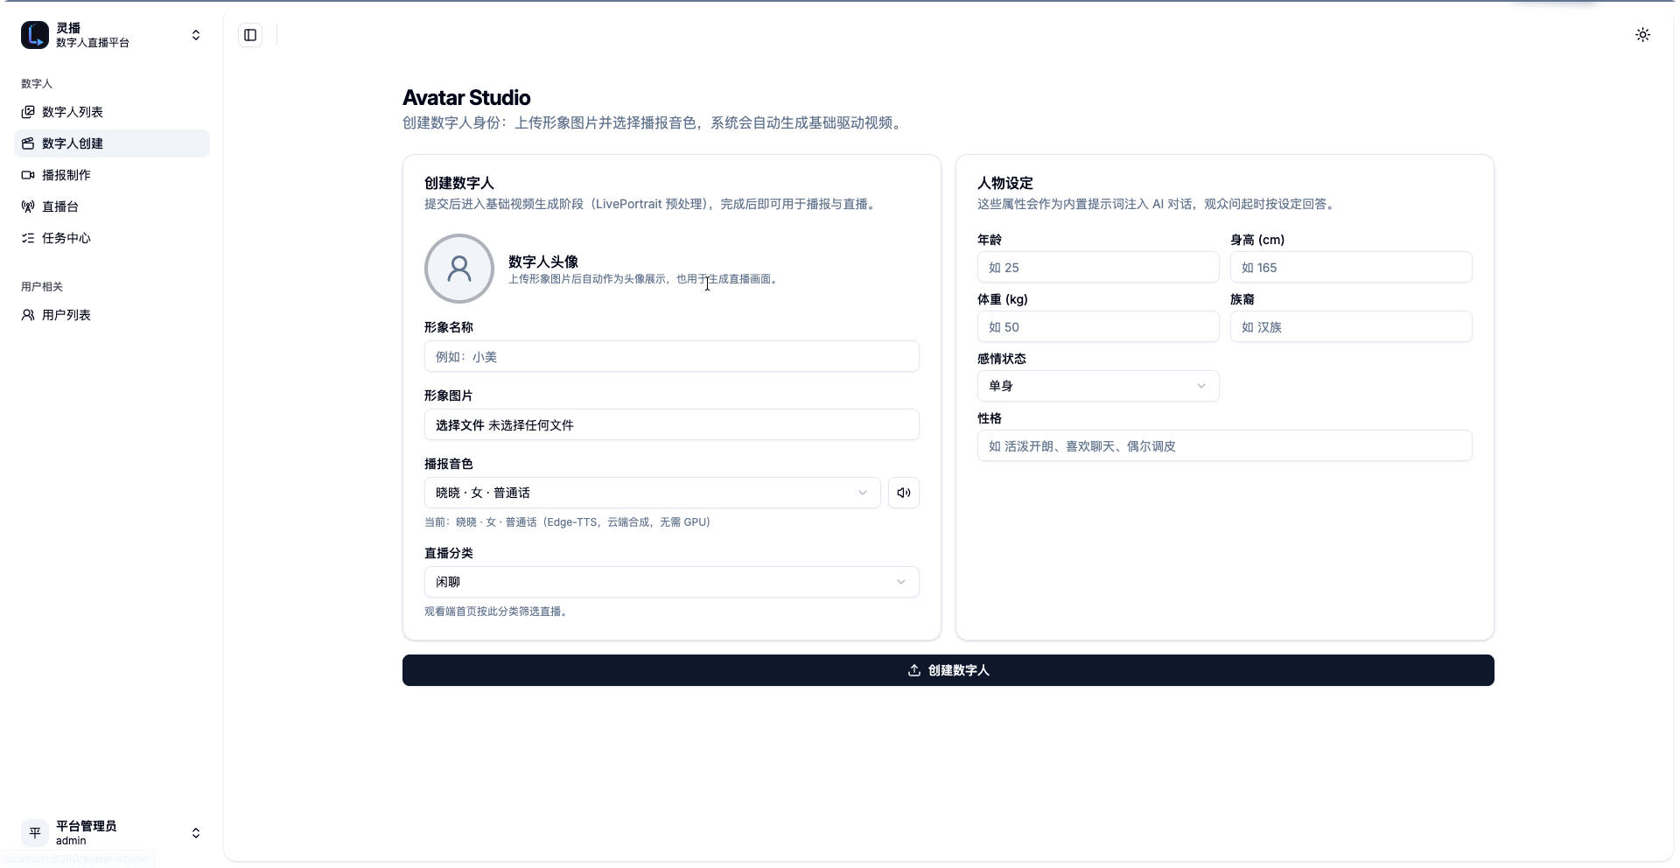Click the 年龄 input field

pyautogui.click(x=1098, y=267)
